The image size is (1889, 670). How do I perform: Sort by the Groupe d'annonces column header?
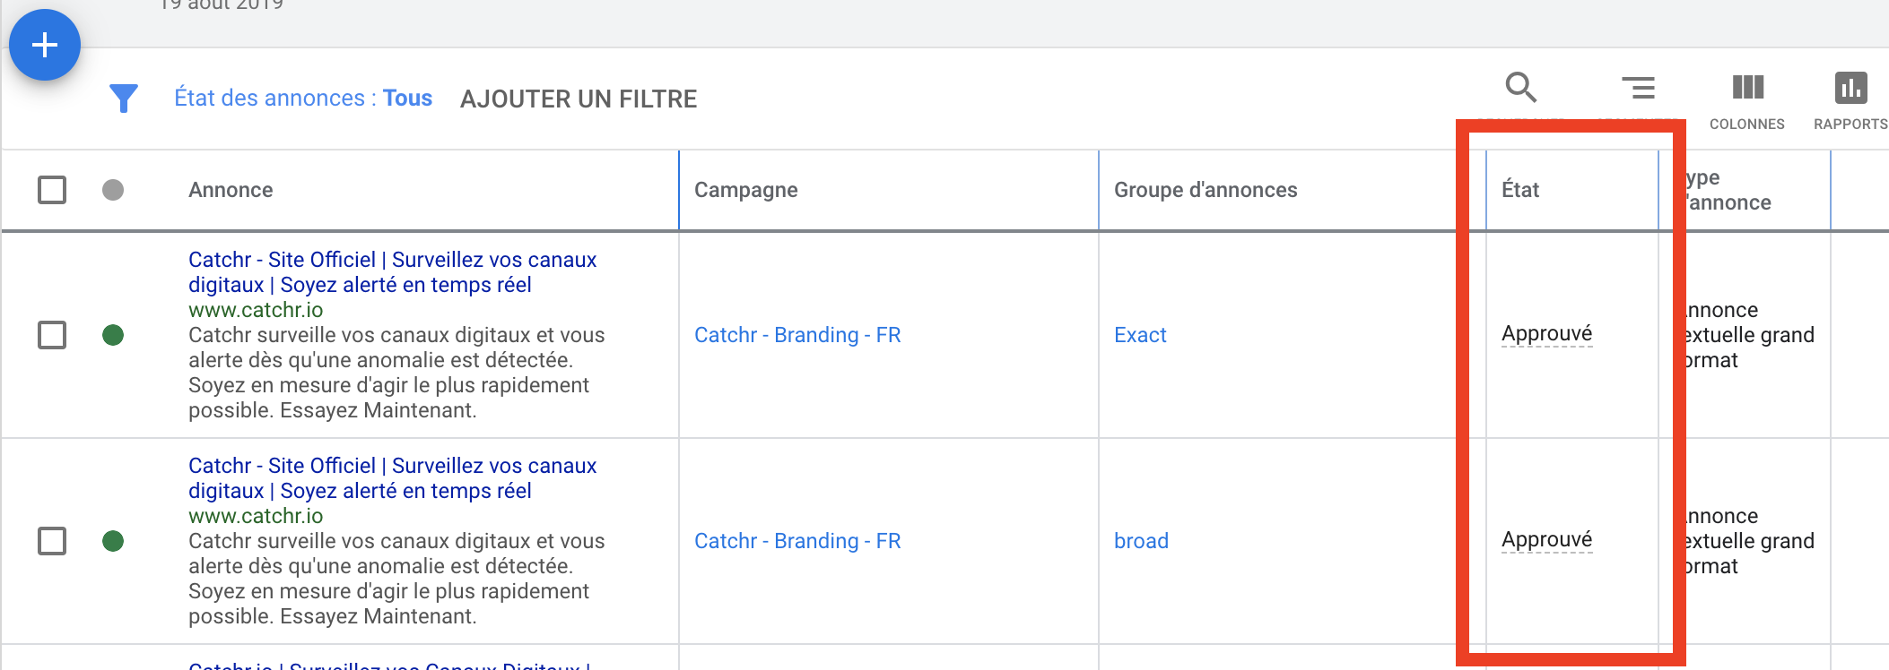coord(1206,190)
